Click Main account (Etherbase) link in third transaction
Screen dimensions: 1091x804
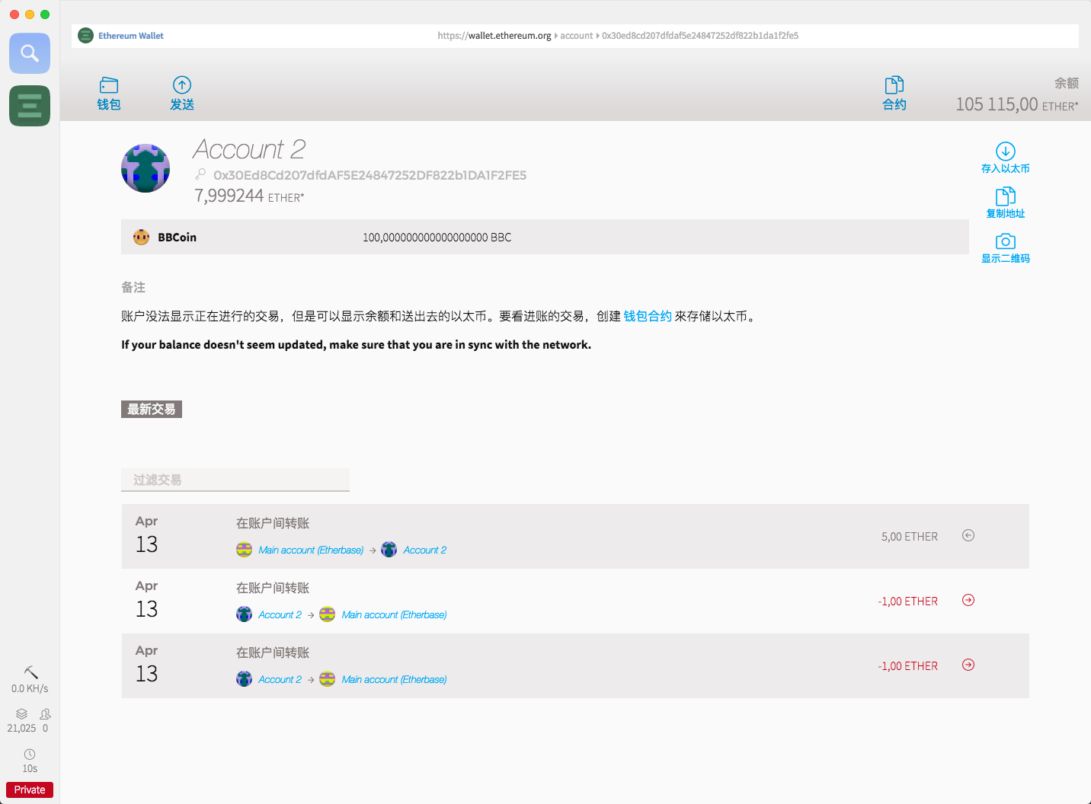(394, 679)
